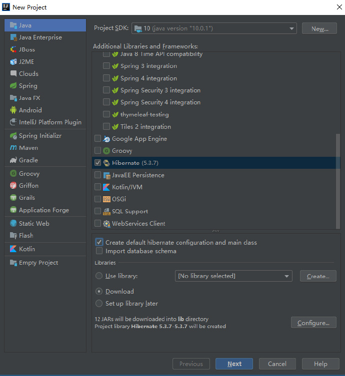The image size is (345, 376).
Task: Click the Google App Engine icon
Action: click(106, 139)
